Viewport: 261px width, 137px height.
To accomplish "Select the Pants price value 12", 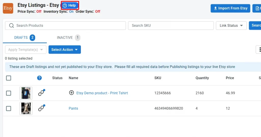I will click(228, 108).
